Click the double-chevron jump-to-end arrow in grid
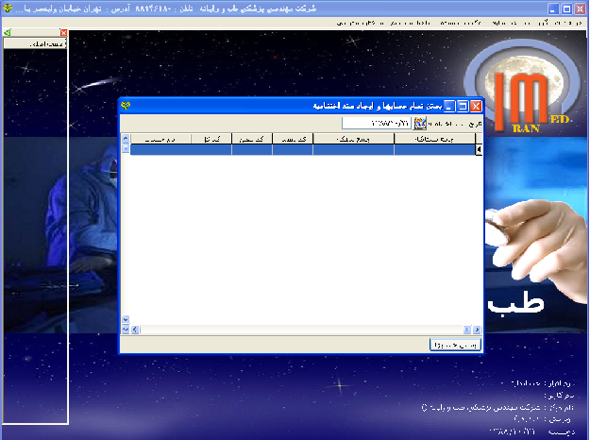The image size is (590, 440). (126, 330)
